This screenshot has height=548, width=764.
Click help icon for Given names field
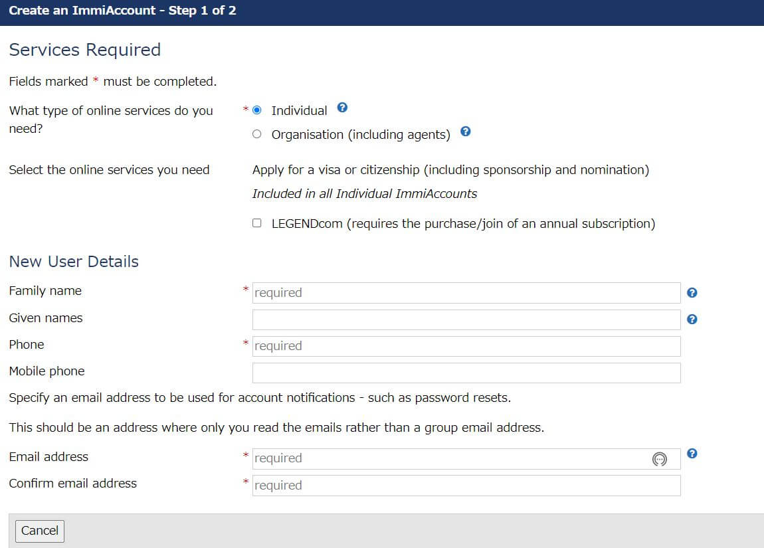(692, 320)
